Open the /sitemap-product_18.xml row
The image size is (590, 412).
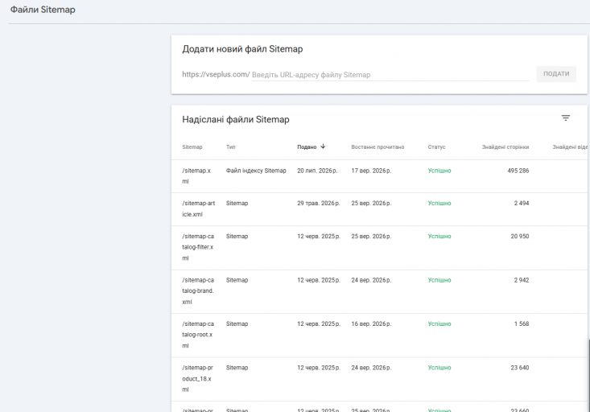pos(379,379)
